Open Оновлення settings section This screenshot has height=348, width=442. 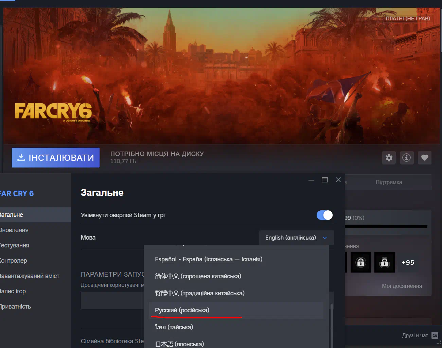coord(35,230)
